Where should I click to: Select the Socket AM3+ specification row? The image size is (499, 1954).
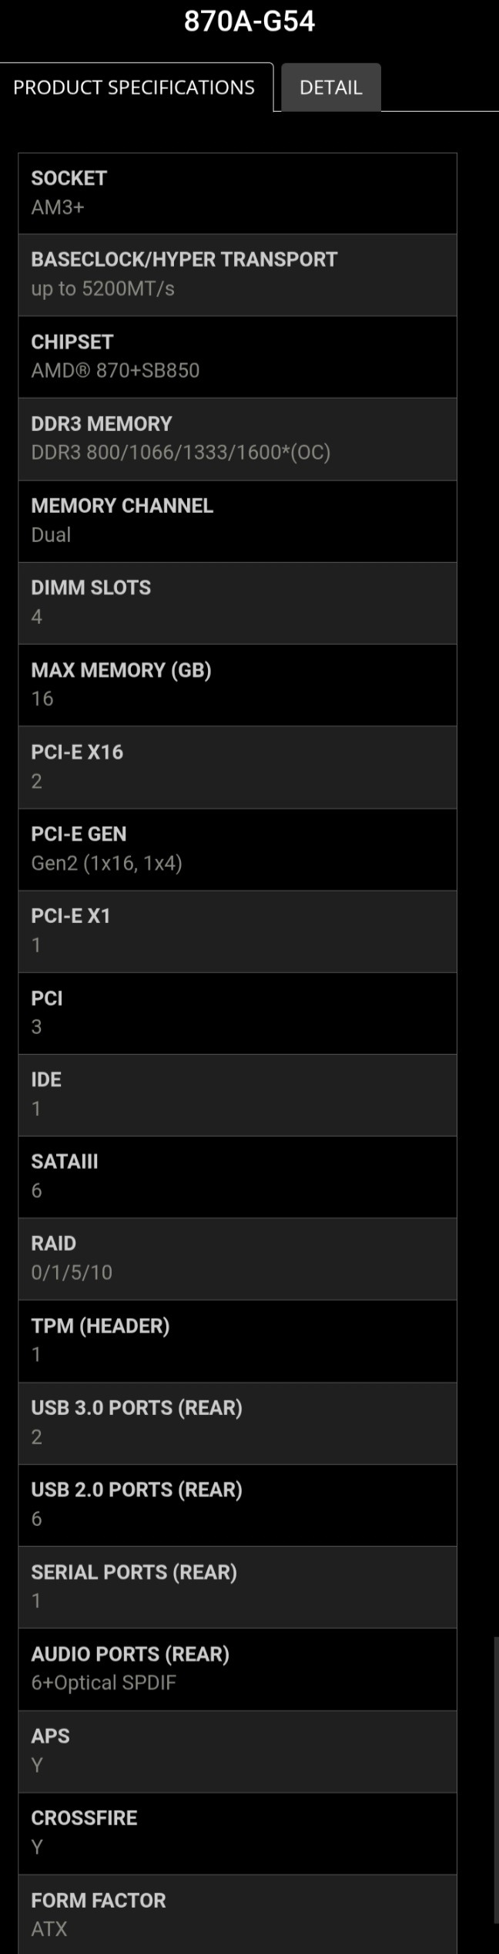coord(237,193)
